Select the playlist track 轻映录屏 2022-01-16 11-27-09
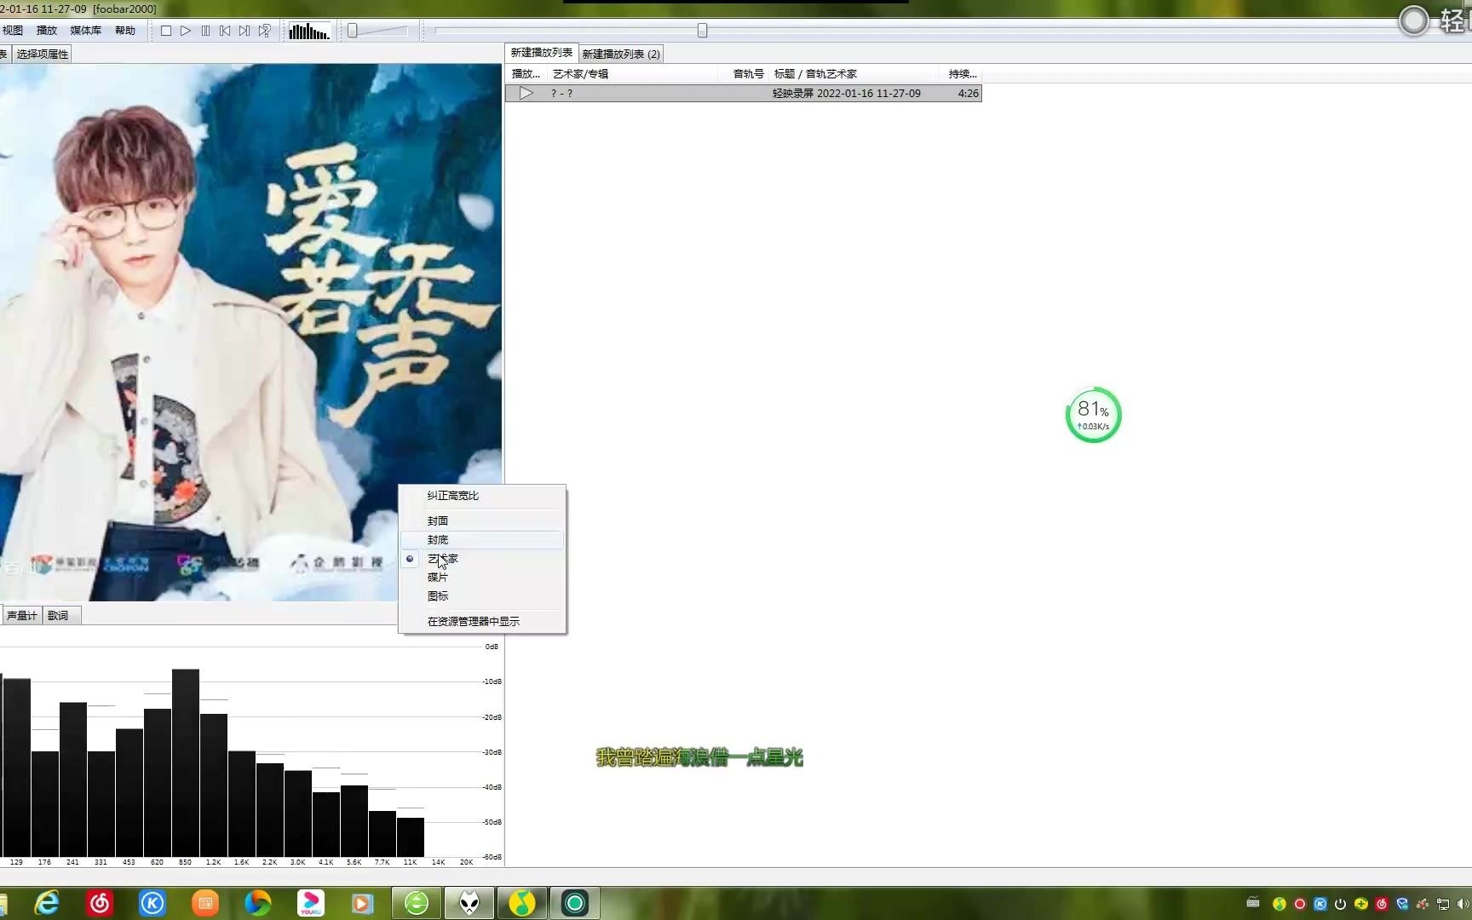Image resolution: width=1472 pixels, height=920 pixels. click(x=743, y=94)
